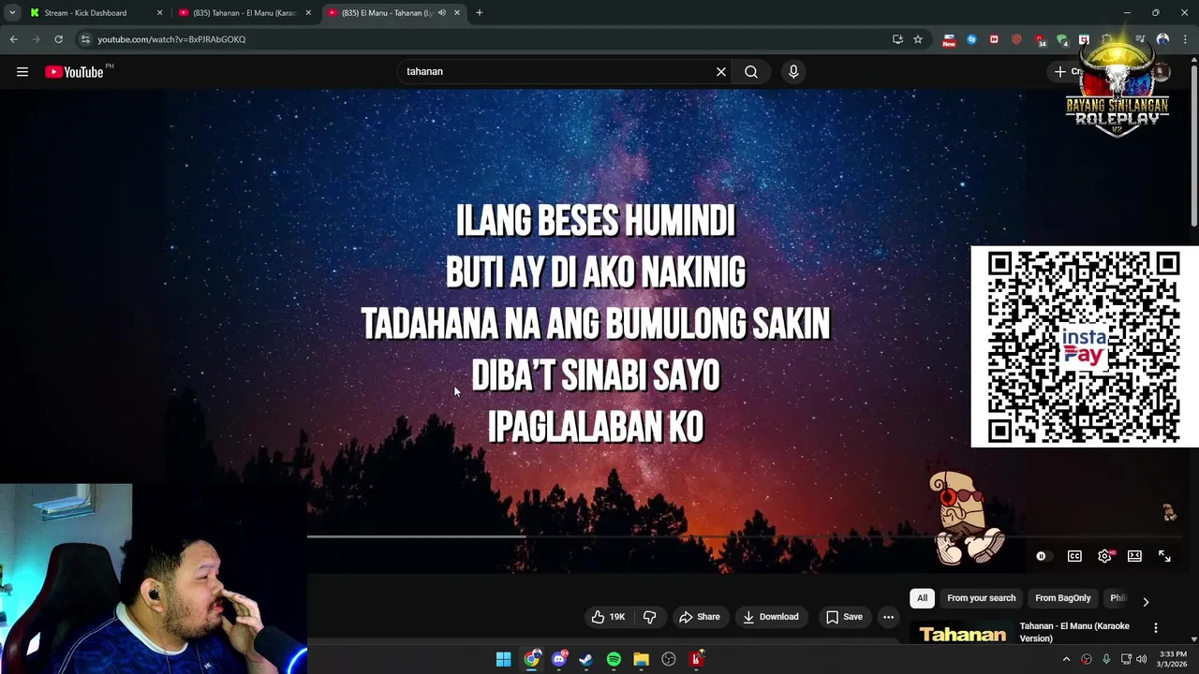Install app icon in address bar
This screenshot has width=1199, height=674.
pos(897,39)
